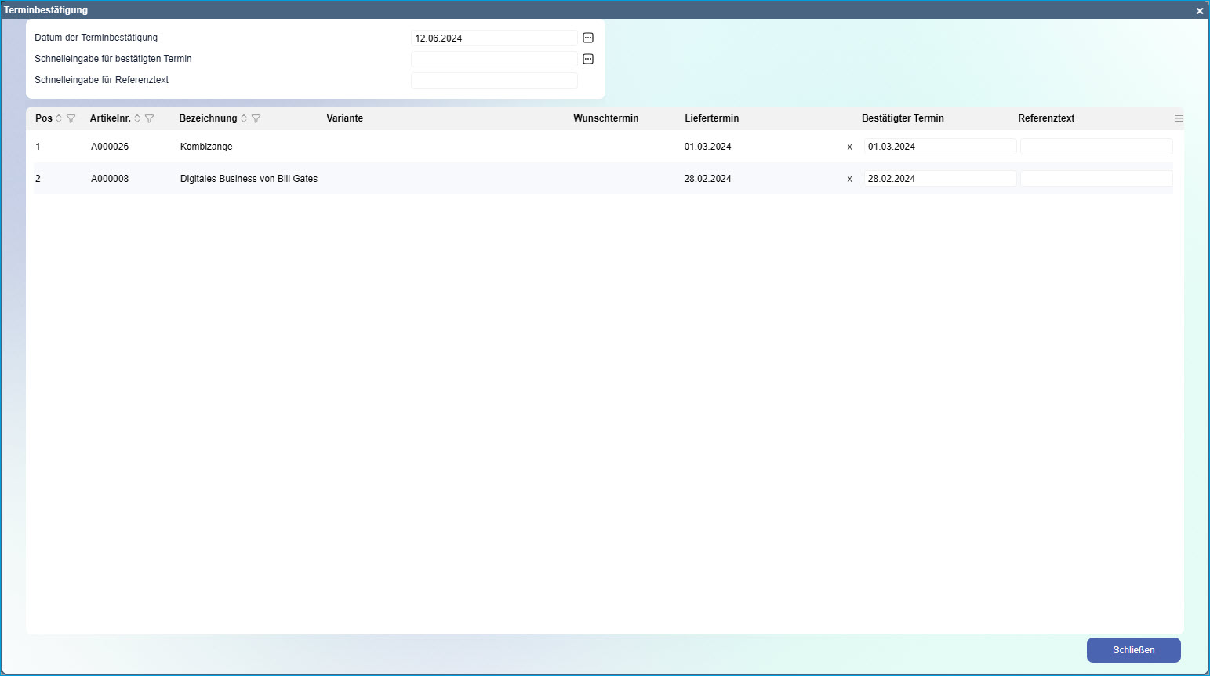Edit the Datum der Terminbestätigung field

click(x=494, y=38)
